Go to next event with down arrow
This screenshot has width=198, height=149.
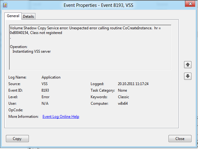(x=187, y=76)
